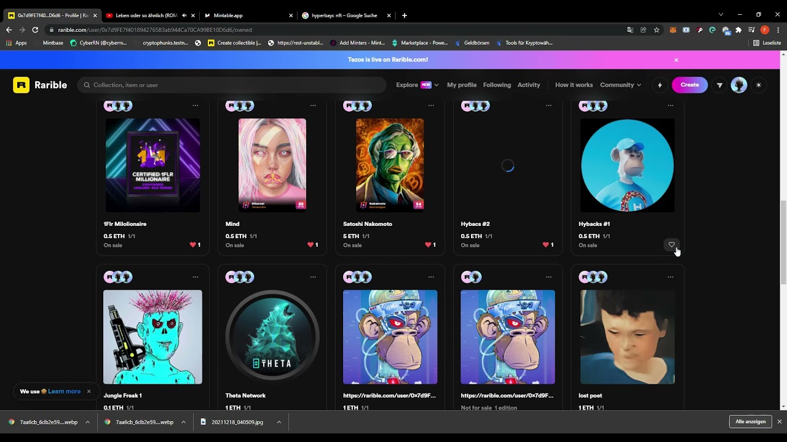This screenshot has width=787, height=442.
Task: Click the Learn more cookie link
Action: tap(64, 391)
